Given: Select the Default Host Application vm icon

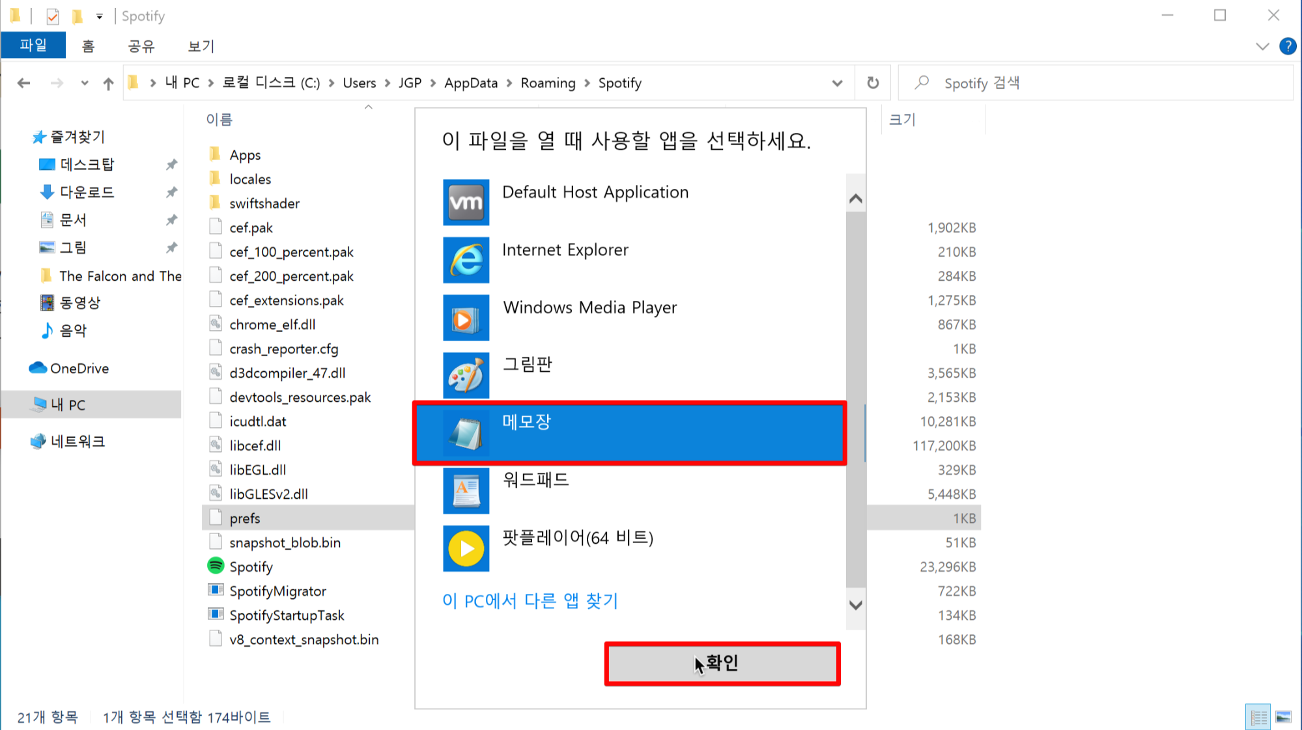Looking at the screenshot, I should pos(466,202).
